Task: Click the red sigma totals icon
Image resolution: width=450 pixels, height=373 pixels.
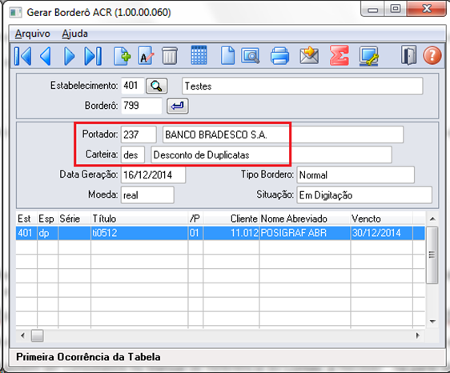Action: pyautogui.click(x=340, y=55)
